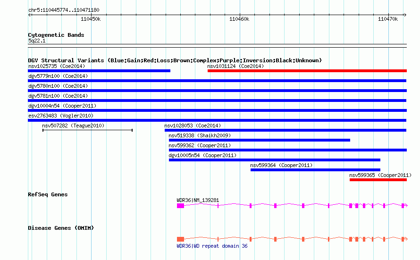Open variant label nsv1031124 (Coe2014)

coord(235,66)
